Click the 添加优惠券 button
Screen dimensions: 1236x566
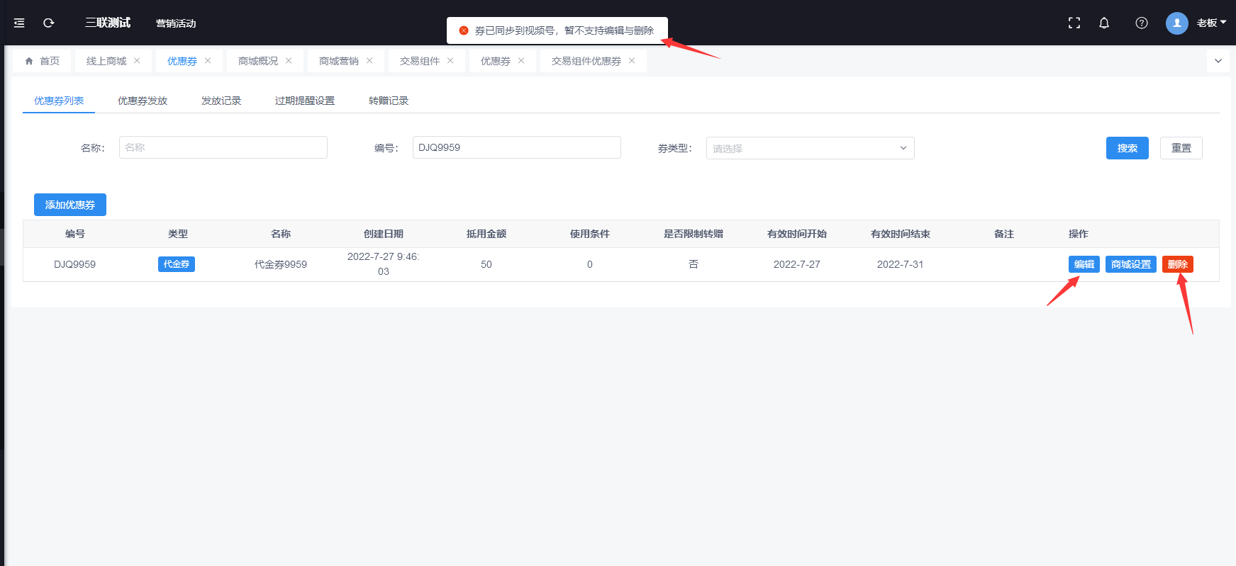pyautogui.click(x=70, y=205)
